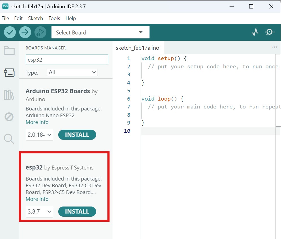Expand the Select Board dropdown
Screen dimensions: 281x239
(100, 32)
